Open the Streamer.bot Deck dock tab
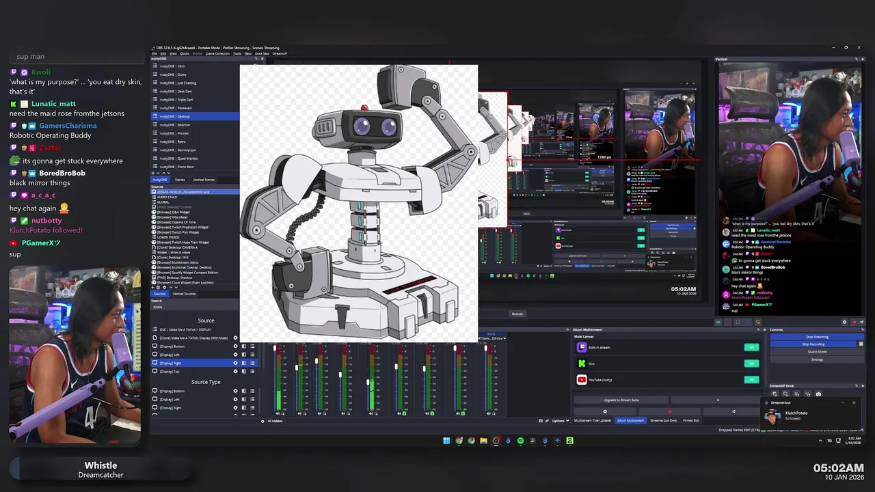 tap(663, 420)
